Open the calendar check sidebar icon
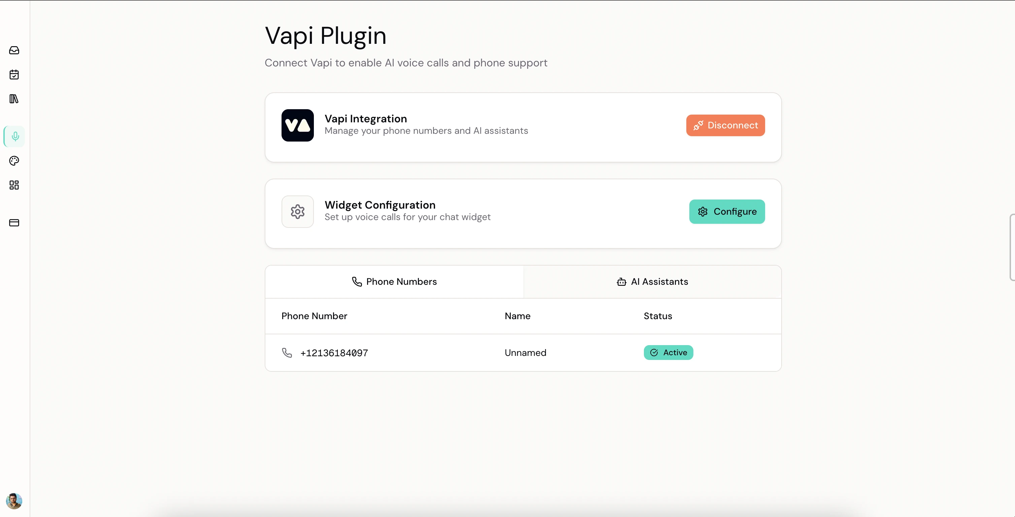Viewport: 1015px width, 517px height. click(14, 74)
